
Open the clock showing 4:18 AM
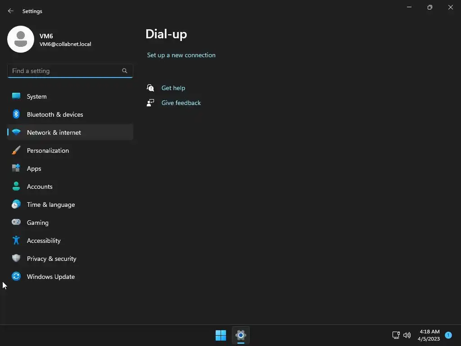click(429, 335)
